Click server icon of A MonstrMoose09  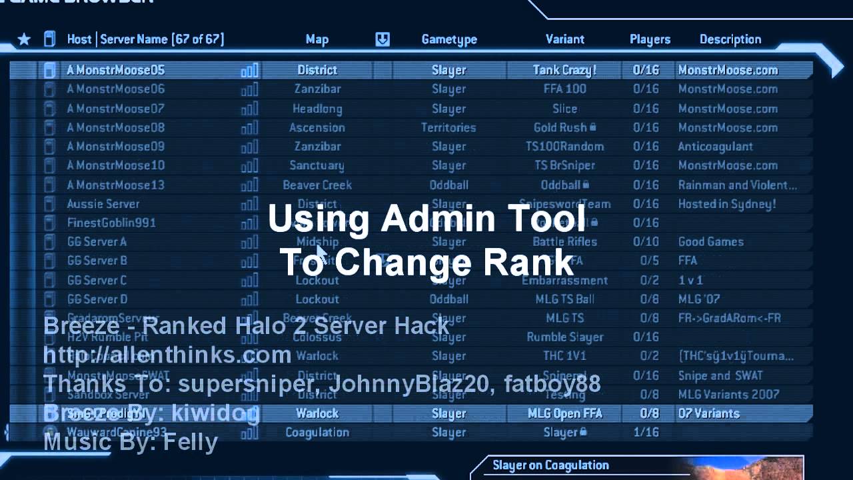pyautogui.click(x=49, y=147)
